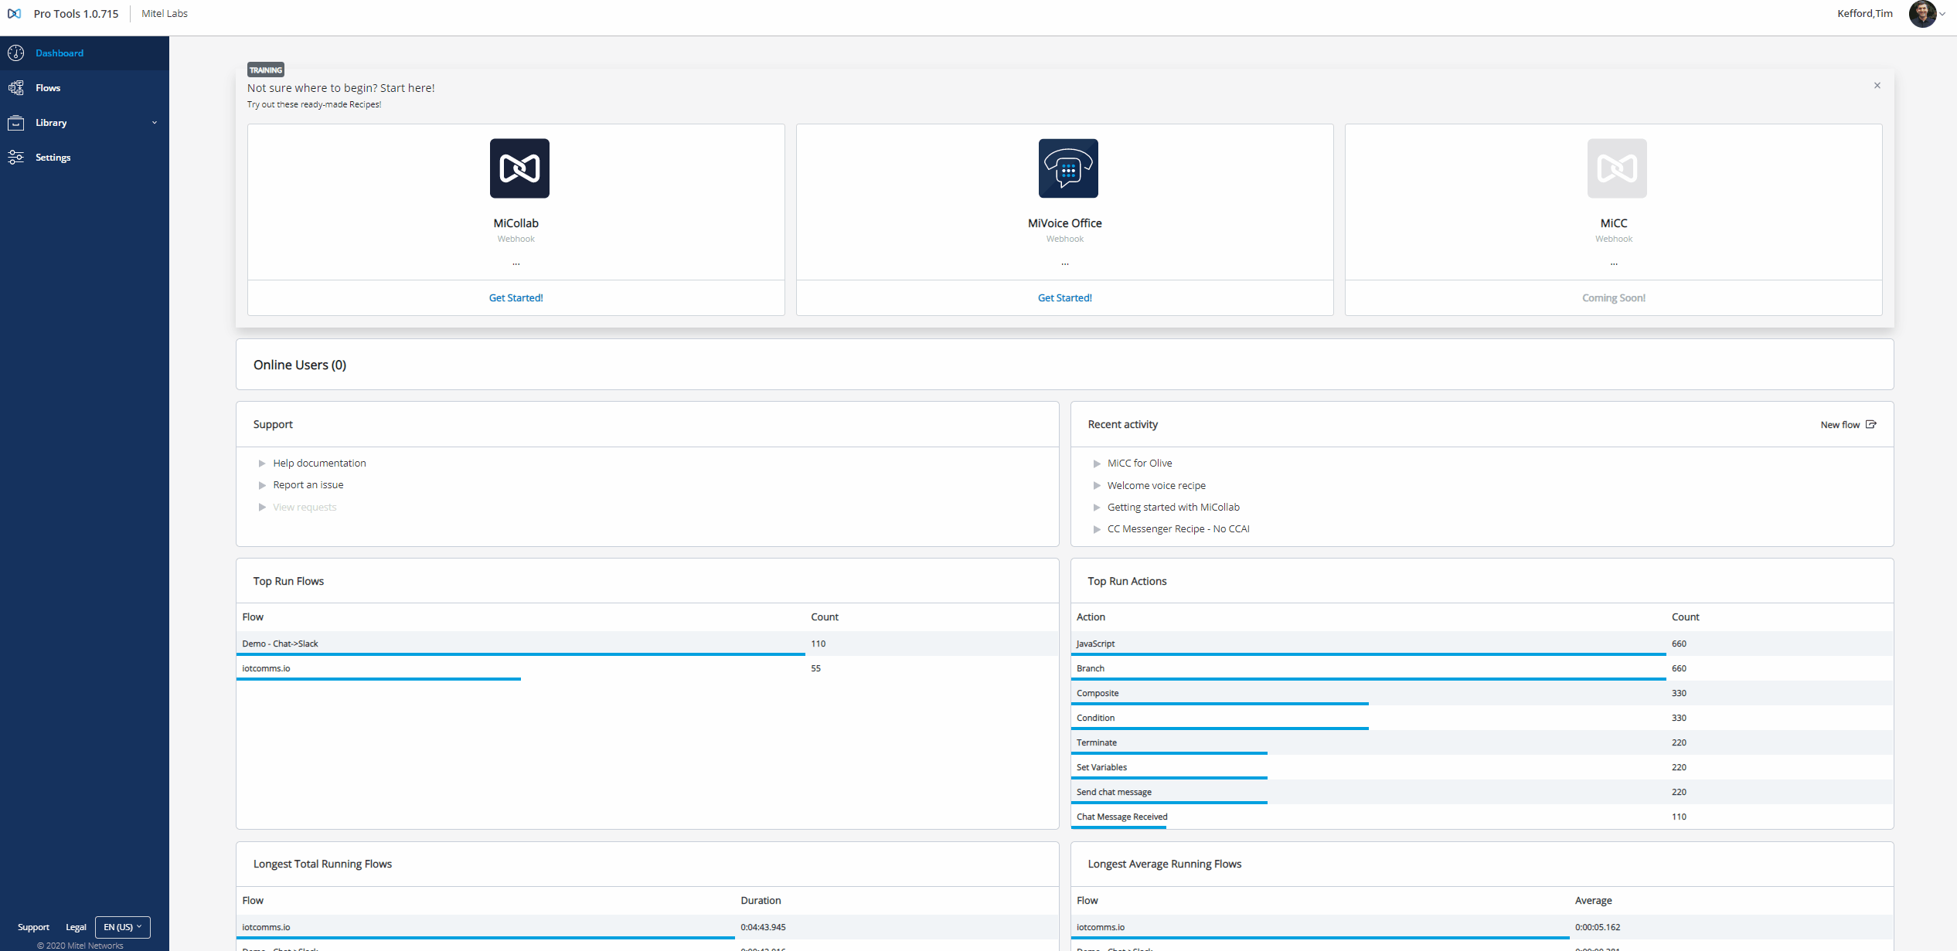Image resolution: width=1957 pixels, height=951 pixels.
Task: Open Getting started with MiCollab flow
Action: [x=1173, y=508]
